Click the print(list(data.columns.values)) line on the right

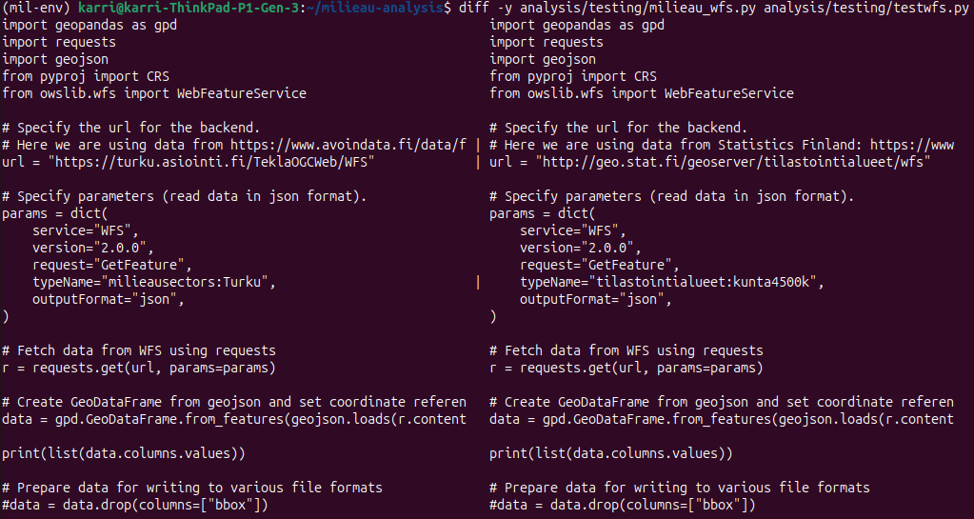coord(610,453)
